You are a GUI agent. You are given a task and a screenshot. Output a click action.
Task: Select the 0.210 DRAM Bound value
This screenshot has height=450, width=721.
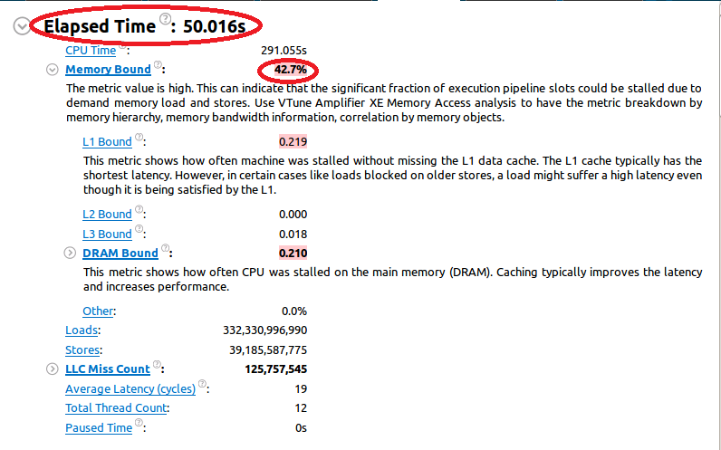[x=293, y=253]
